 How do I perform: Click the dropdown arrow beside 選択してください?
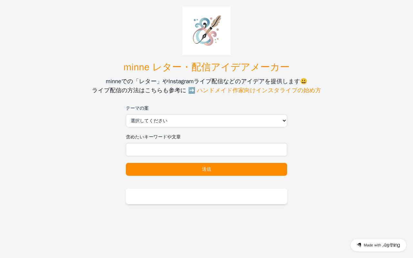click(284, 121)
